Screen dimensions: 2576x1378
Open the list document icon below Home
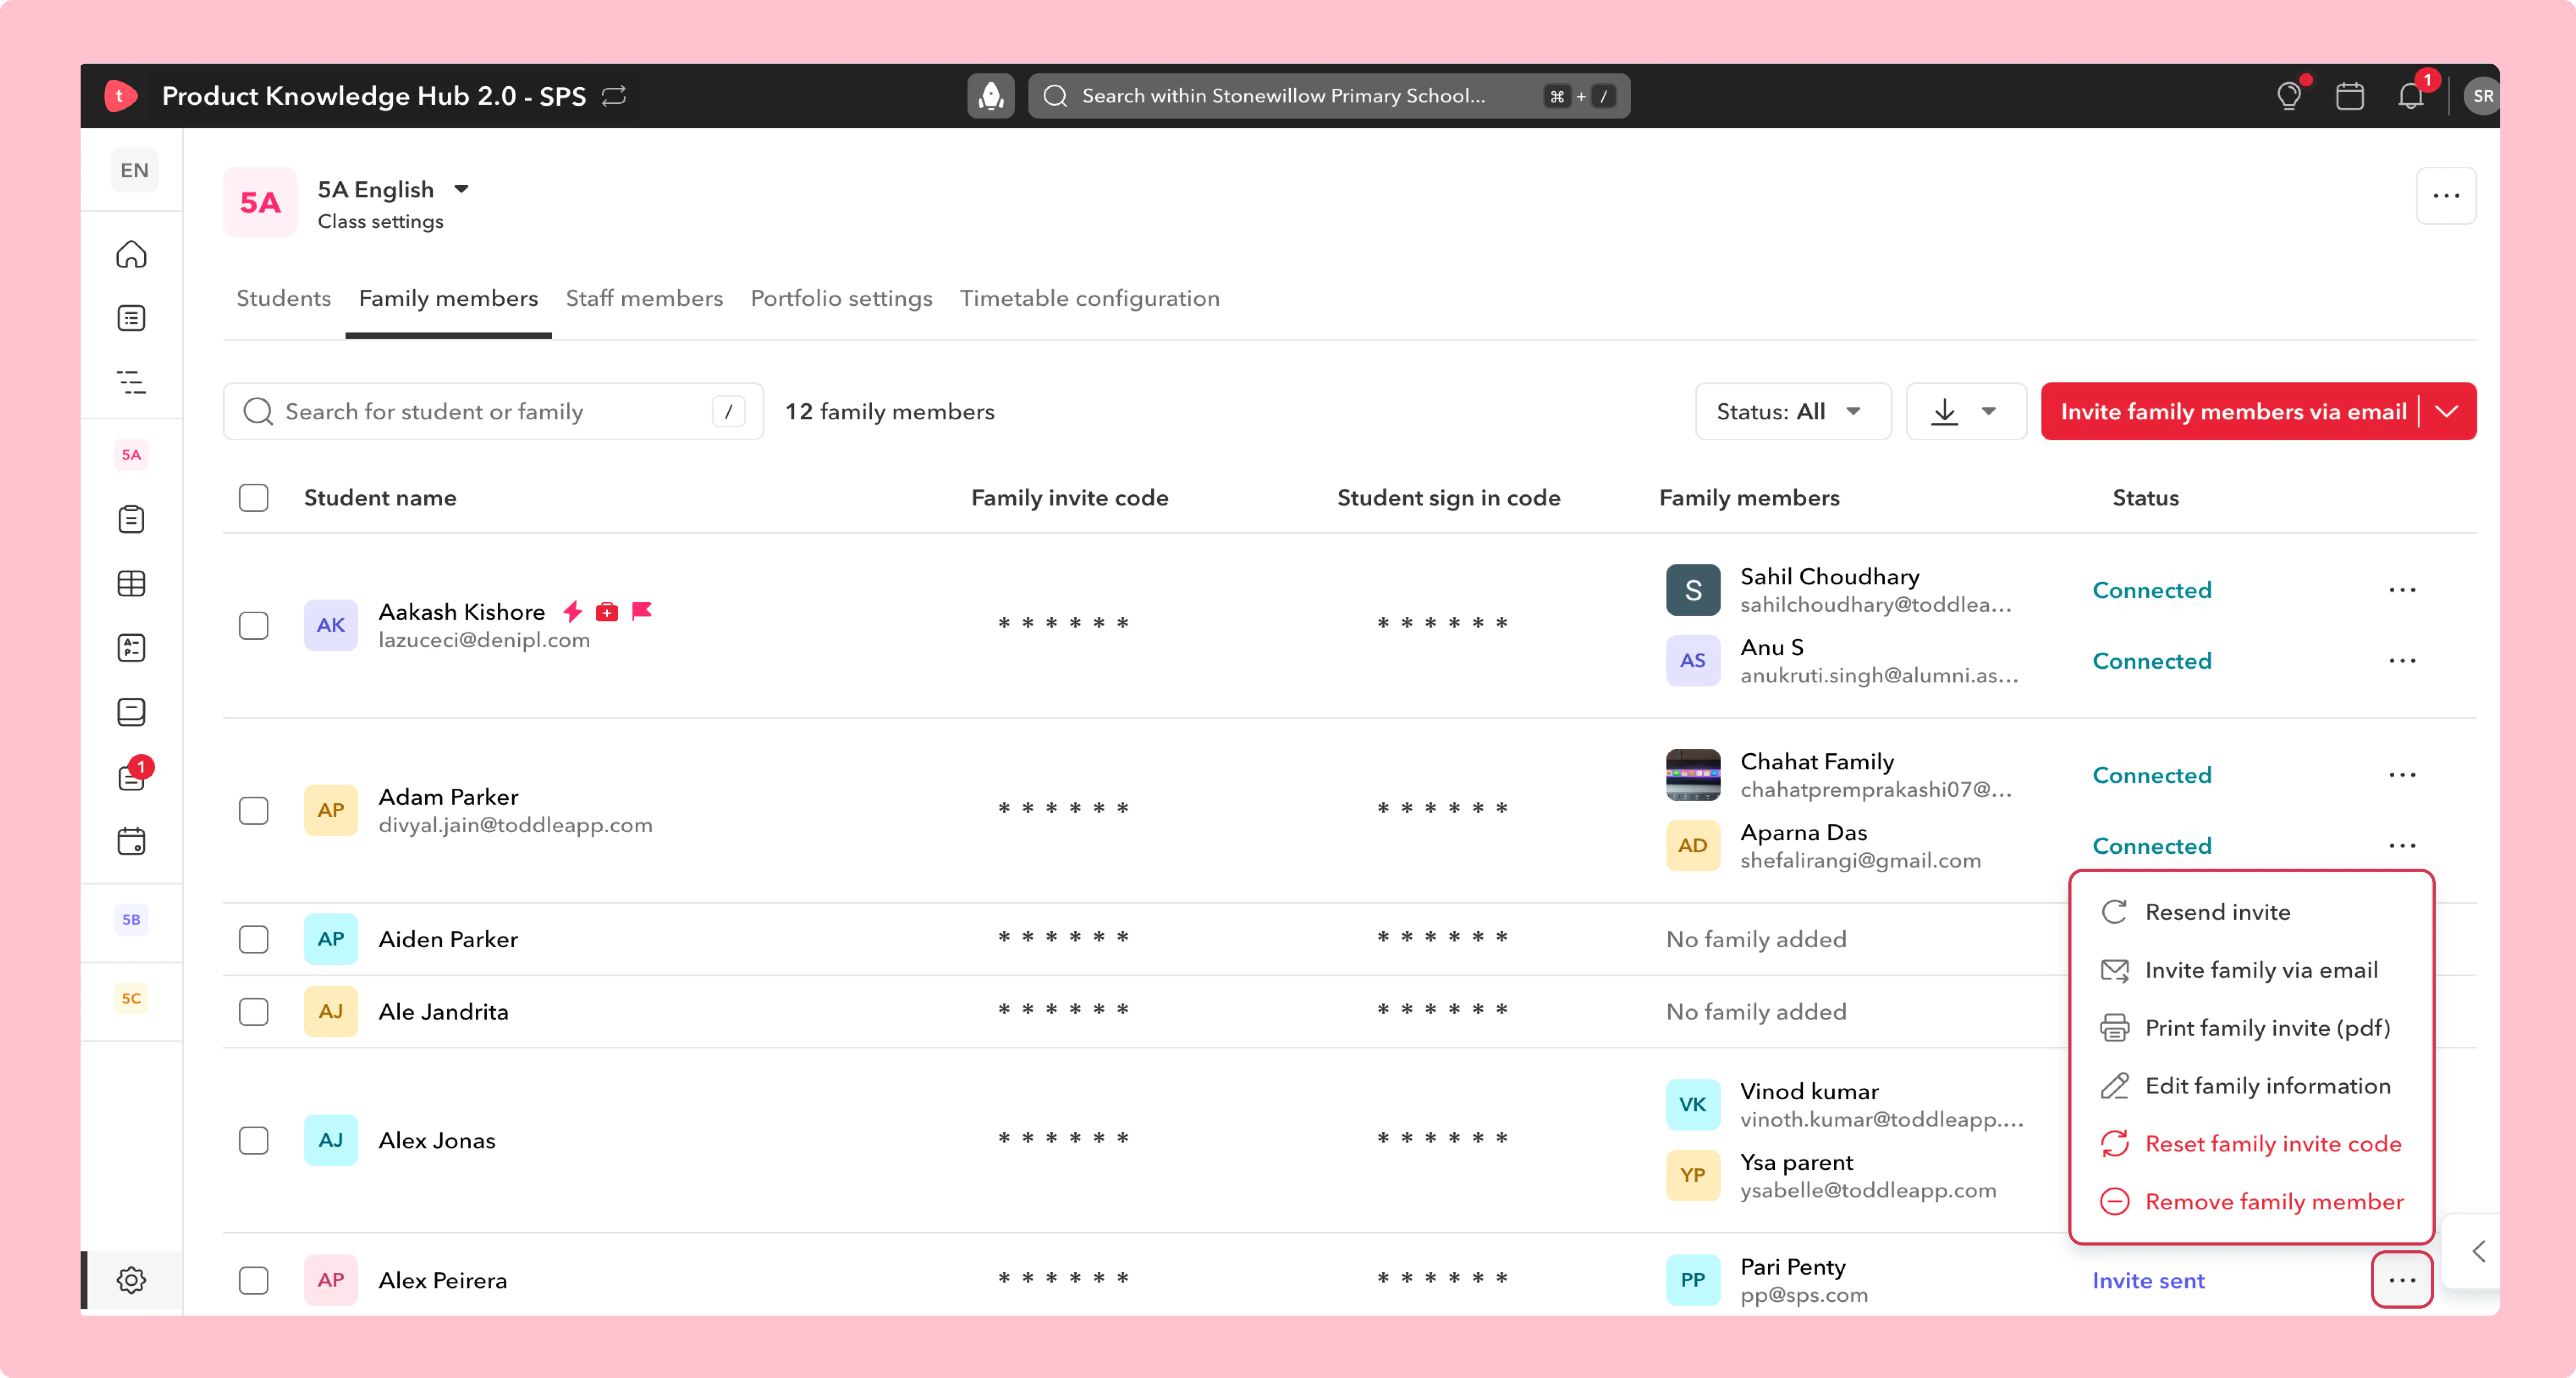point(131,318)
